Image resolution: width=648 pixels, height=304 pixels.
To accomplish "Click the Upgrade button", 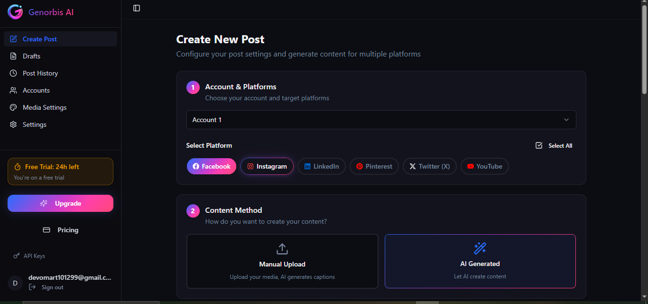I will pyautogui.click(x=60, y=203).
